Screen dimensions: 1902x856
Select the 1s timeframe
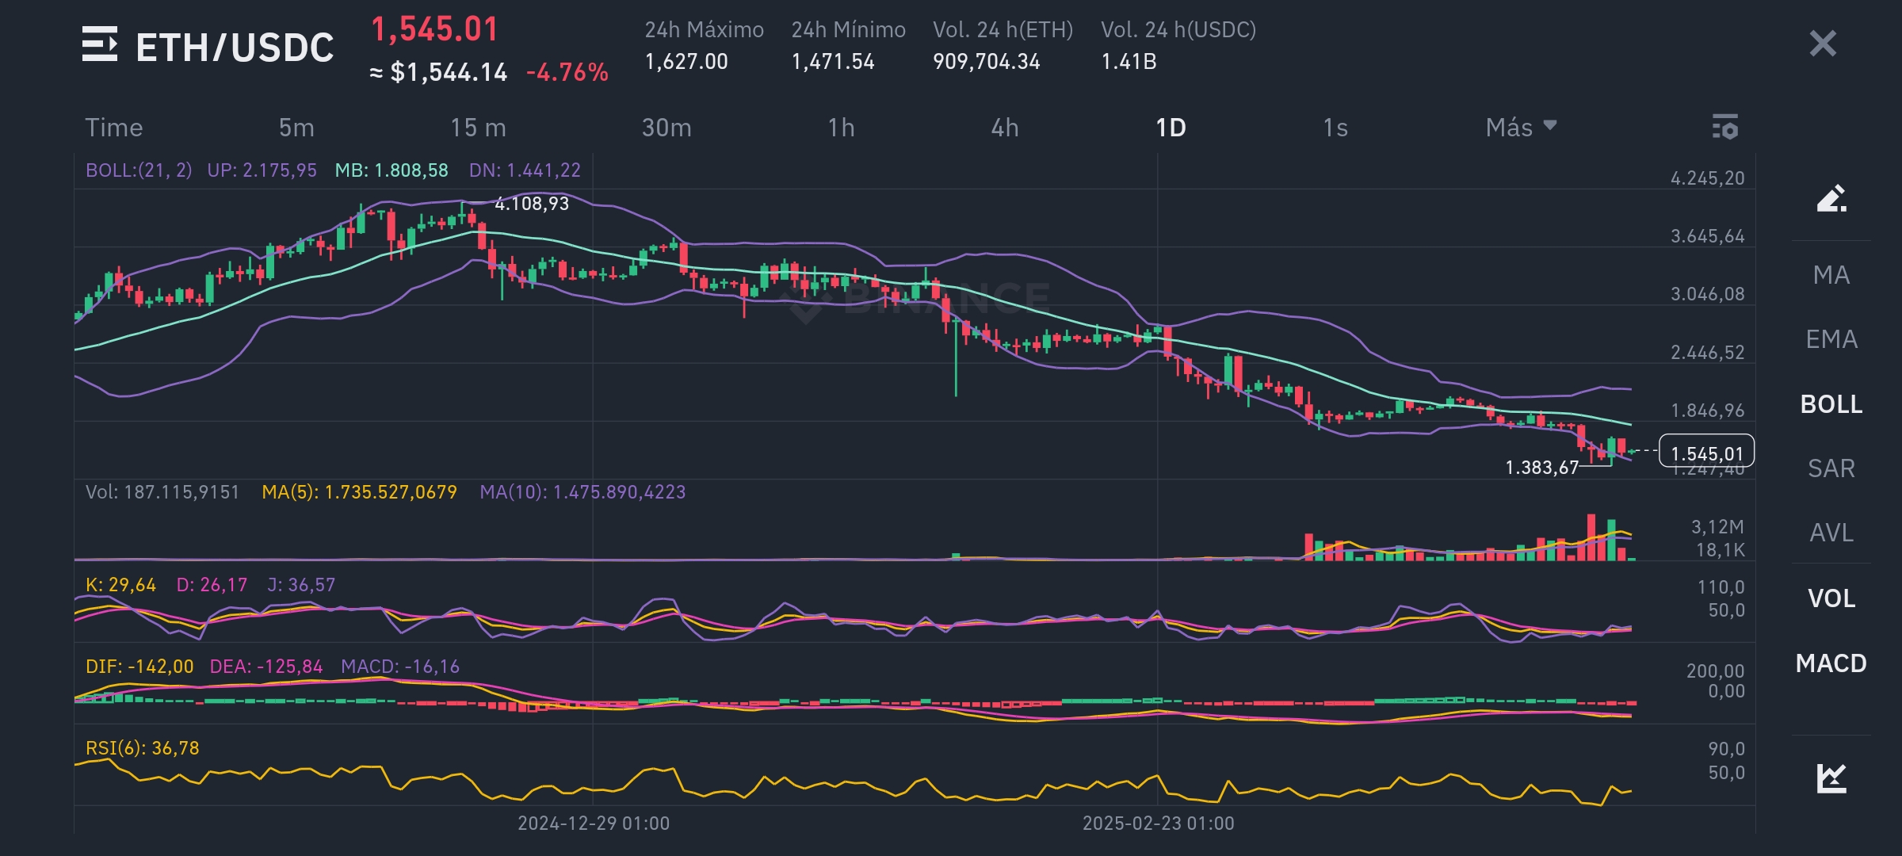point(1336,128)
